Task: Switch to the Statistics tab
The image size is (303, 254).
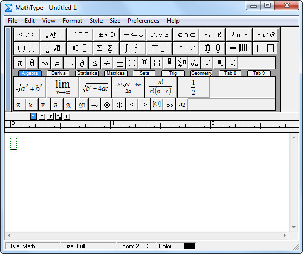Action: click(x=87, y=73)
